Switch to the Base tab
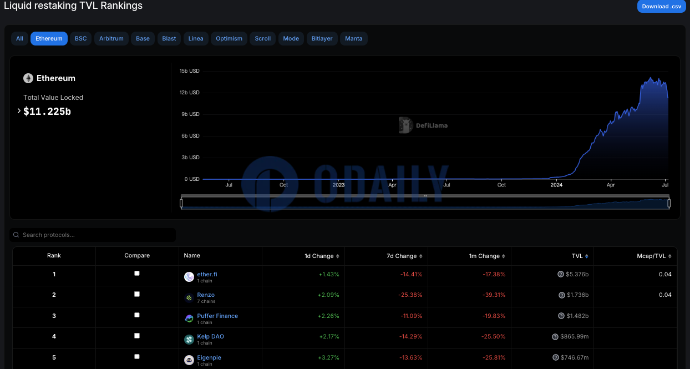690x369 pixels. pos(143,39)
